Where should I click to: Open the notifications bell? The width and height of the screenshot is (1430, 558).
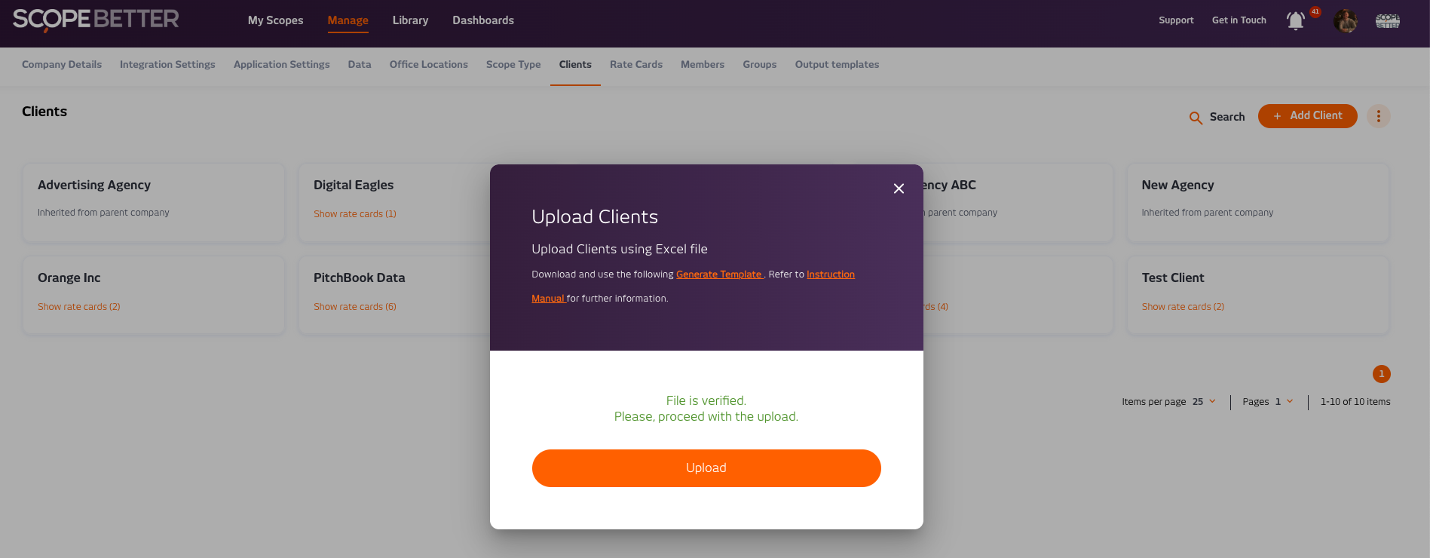point(1295,21)
